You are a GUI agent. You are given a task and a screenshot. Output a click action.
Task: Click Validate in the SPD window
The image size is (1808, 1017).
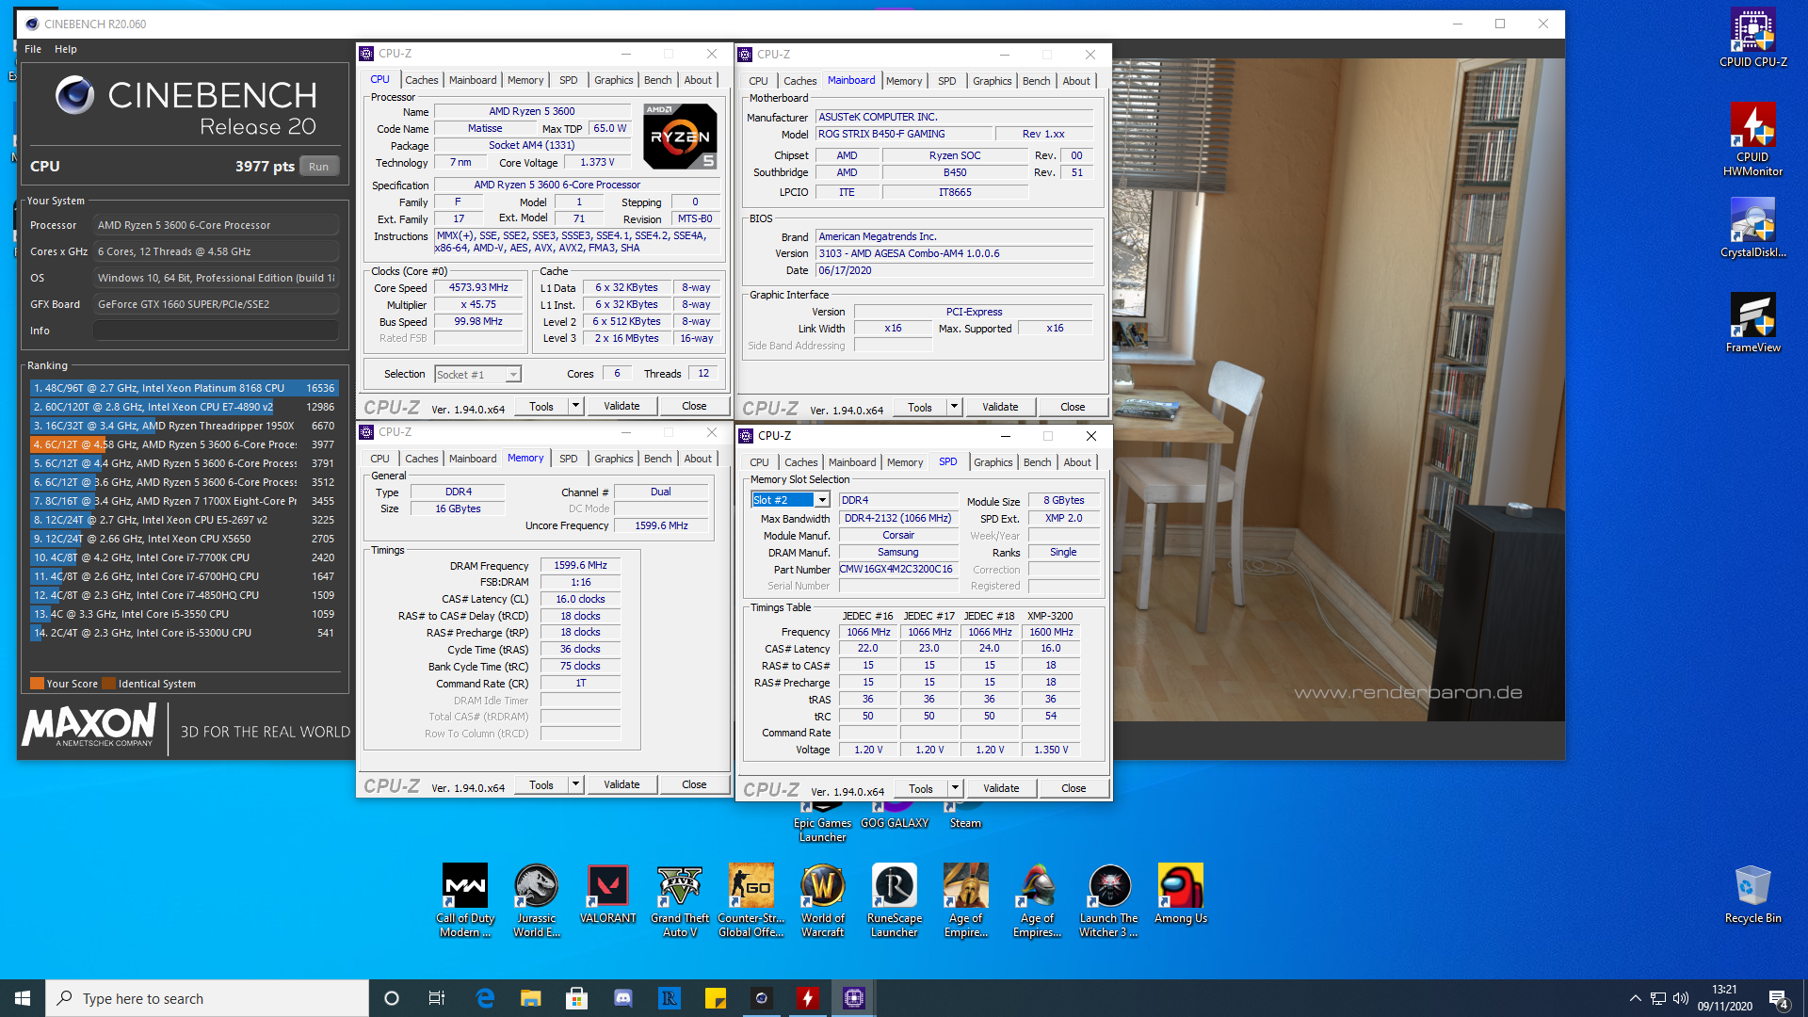1001,788
